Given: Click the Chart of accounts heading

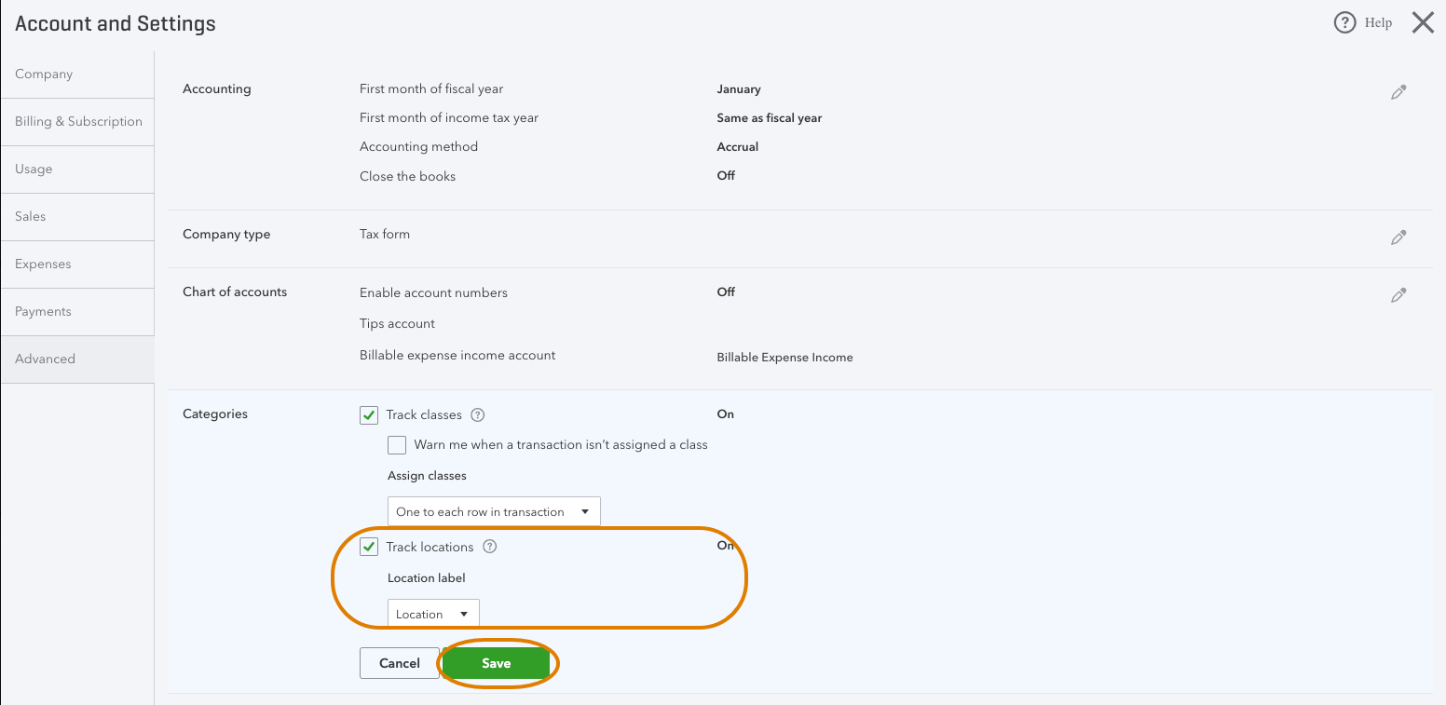Looking at the screenshot, I should coord(235,291).
